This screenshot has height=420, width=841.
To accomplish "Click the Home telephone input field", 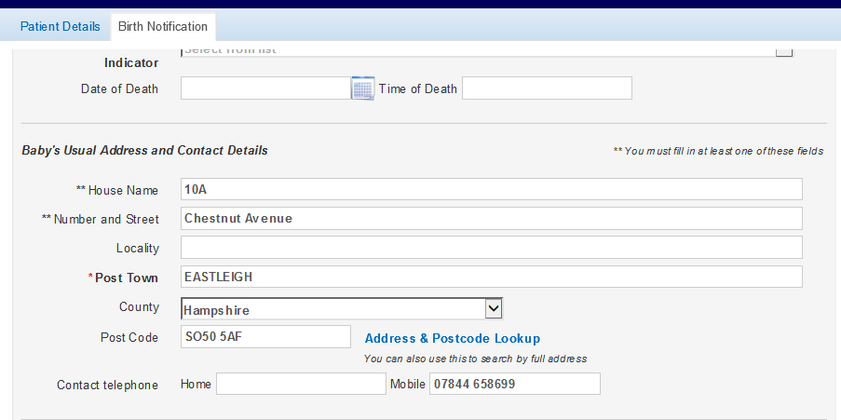I will point(301,384).
